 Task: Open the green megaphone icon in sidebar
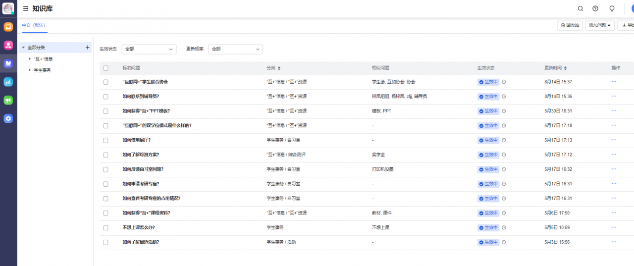(x=8, y=101)
